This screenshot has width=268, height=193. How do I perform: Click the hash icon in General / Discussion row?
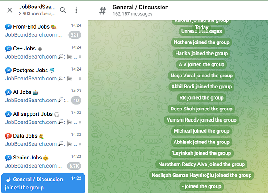(x=8, y=180)
